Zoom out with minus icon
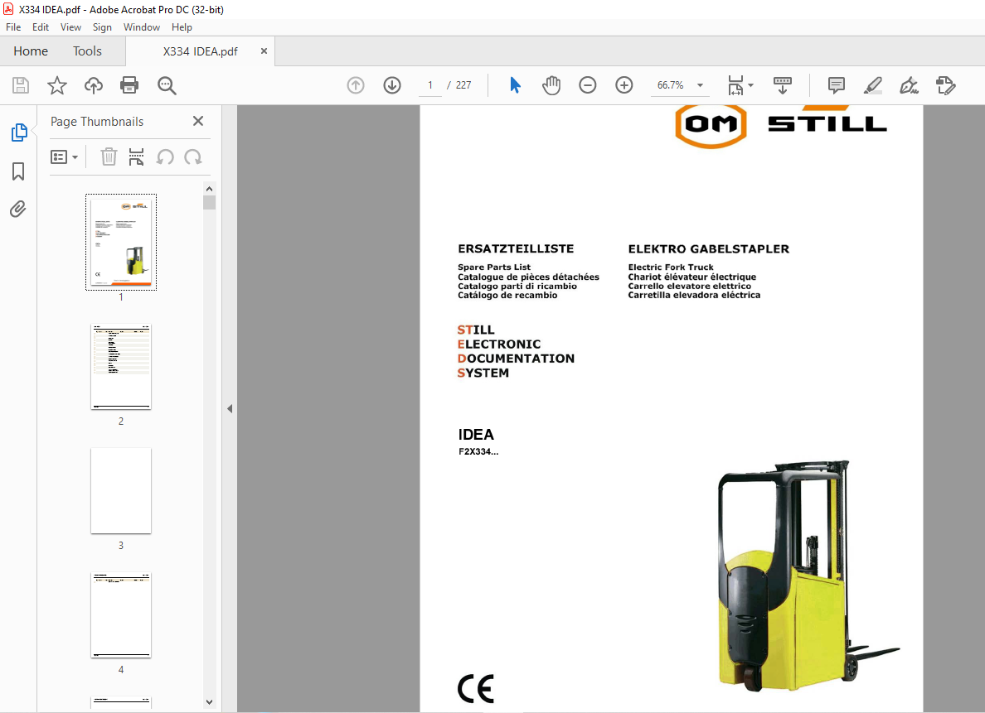Image resolution: width=985 pixels, height=713 pixels. pos(587,85)
